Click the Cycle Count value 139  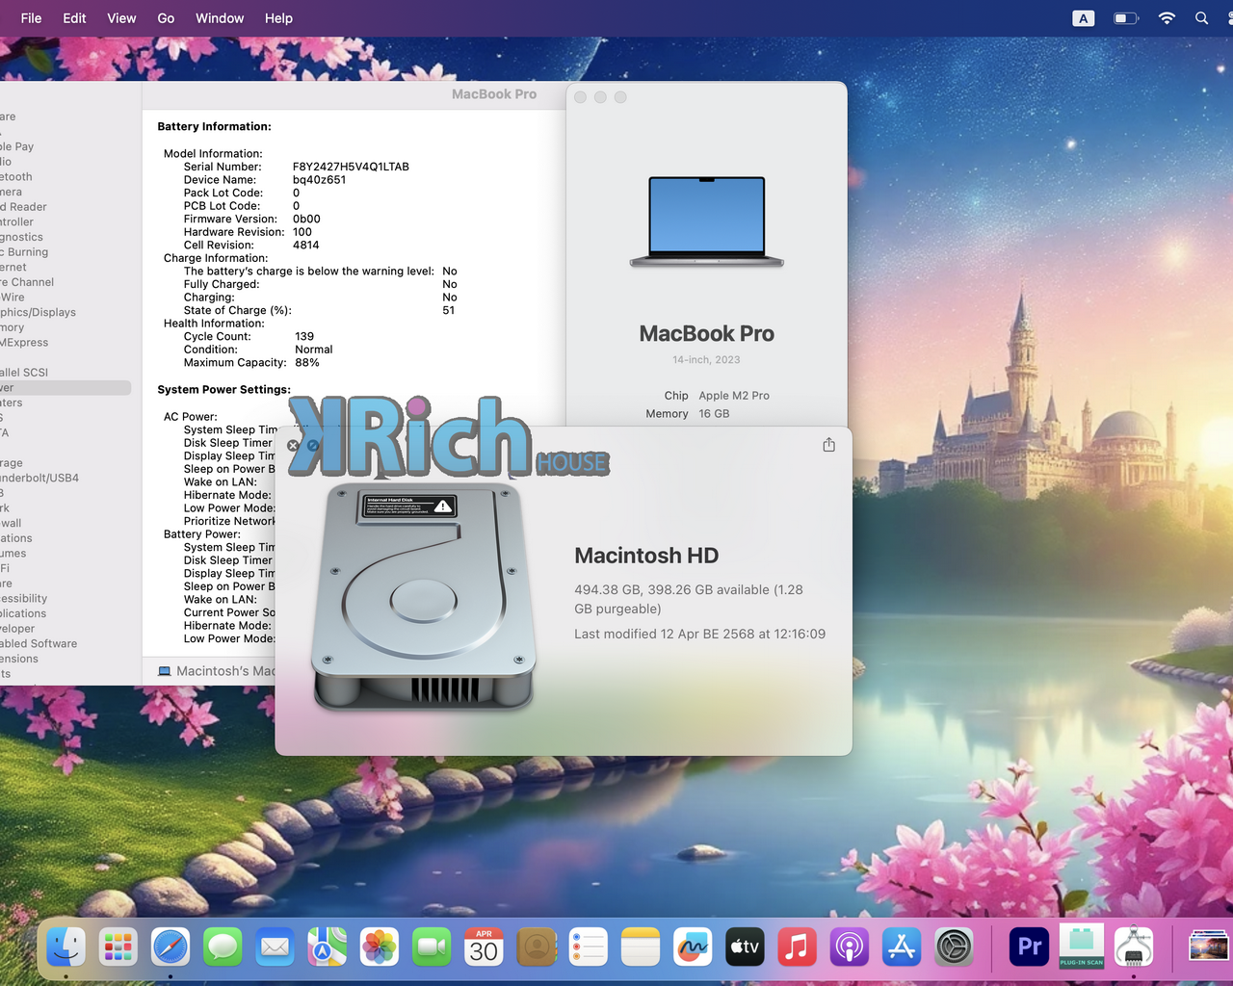pos(304,337)
